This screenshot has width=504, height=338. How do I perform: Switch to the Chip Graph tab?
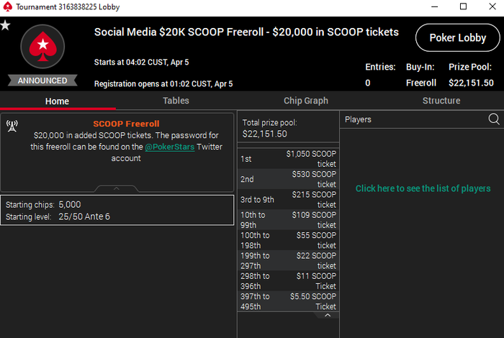(x=306, y=101)
